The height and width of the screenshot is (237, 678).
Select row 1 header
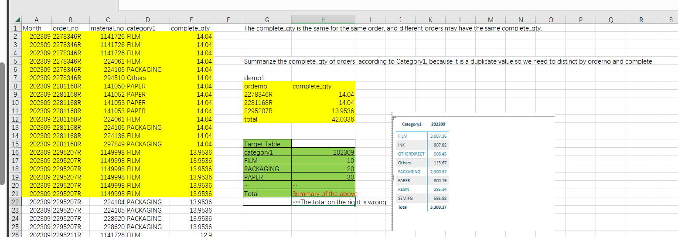15,28
